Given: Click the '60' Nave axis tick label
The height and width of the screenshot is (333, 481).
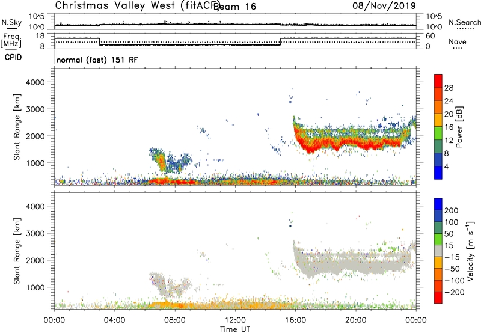Looking at the screenshot, I should 430,36.
